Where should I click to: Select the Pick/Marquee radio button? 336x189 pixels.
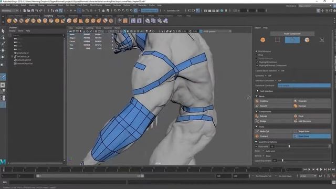(257, 51)
